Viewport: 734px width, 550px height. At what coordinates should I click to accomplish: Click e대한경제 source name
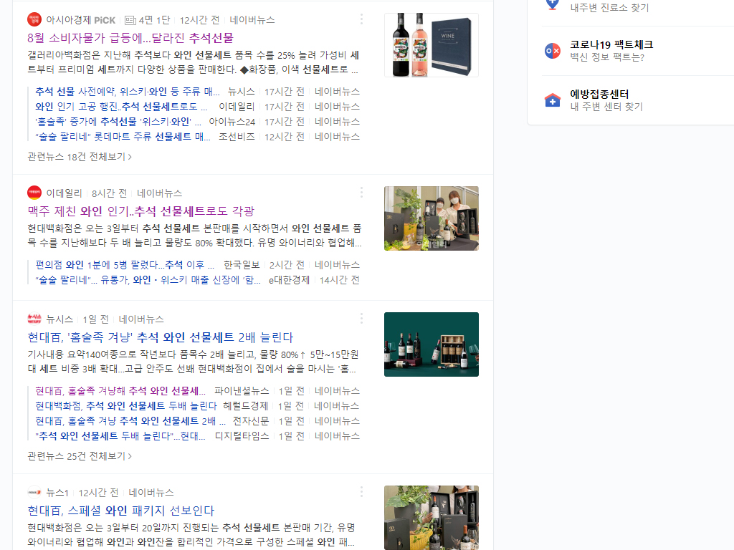click(289, 280)
